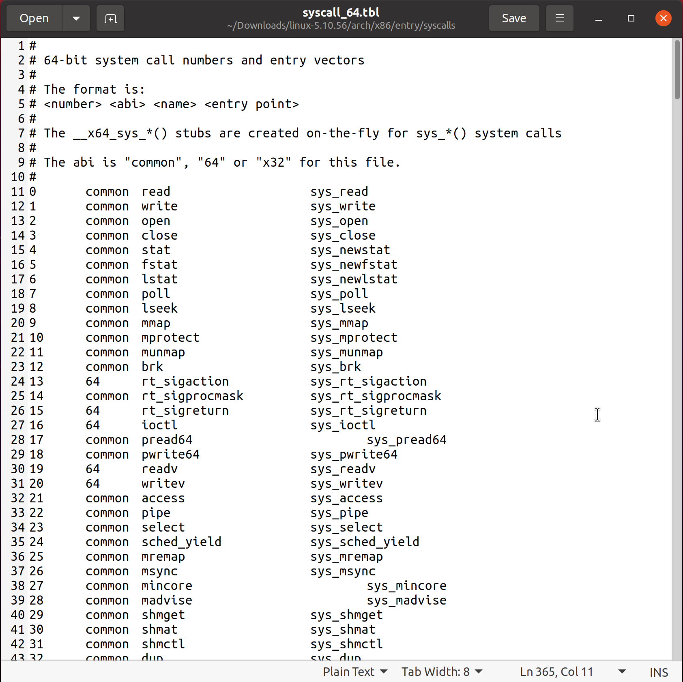Click 'access' on line 32
This screenshot has width=683, height=682.
tap(163, 498)
